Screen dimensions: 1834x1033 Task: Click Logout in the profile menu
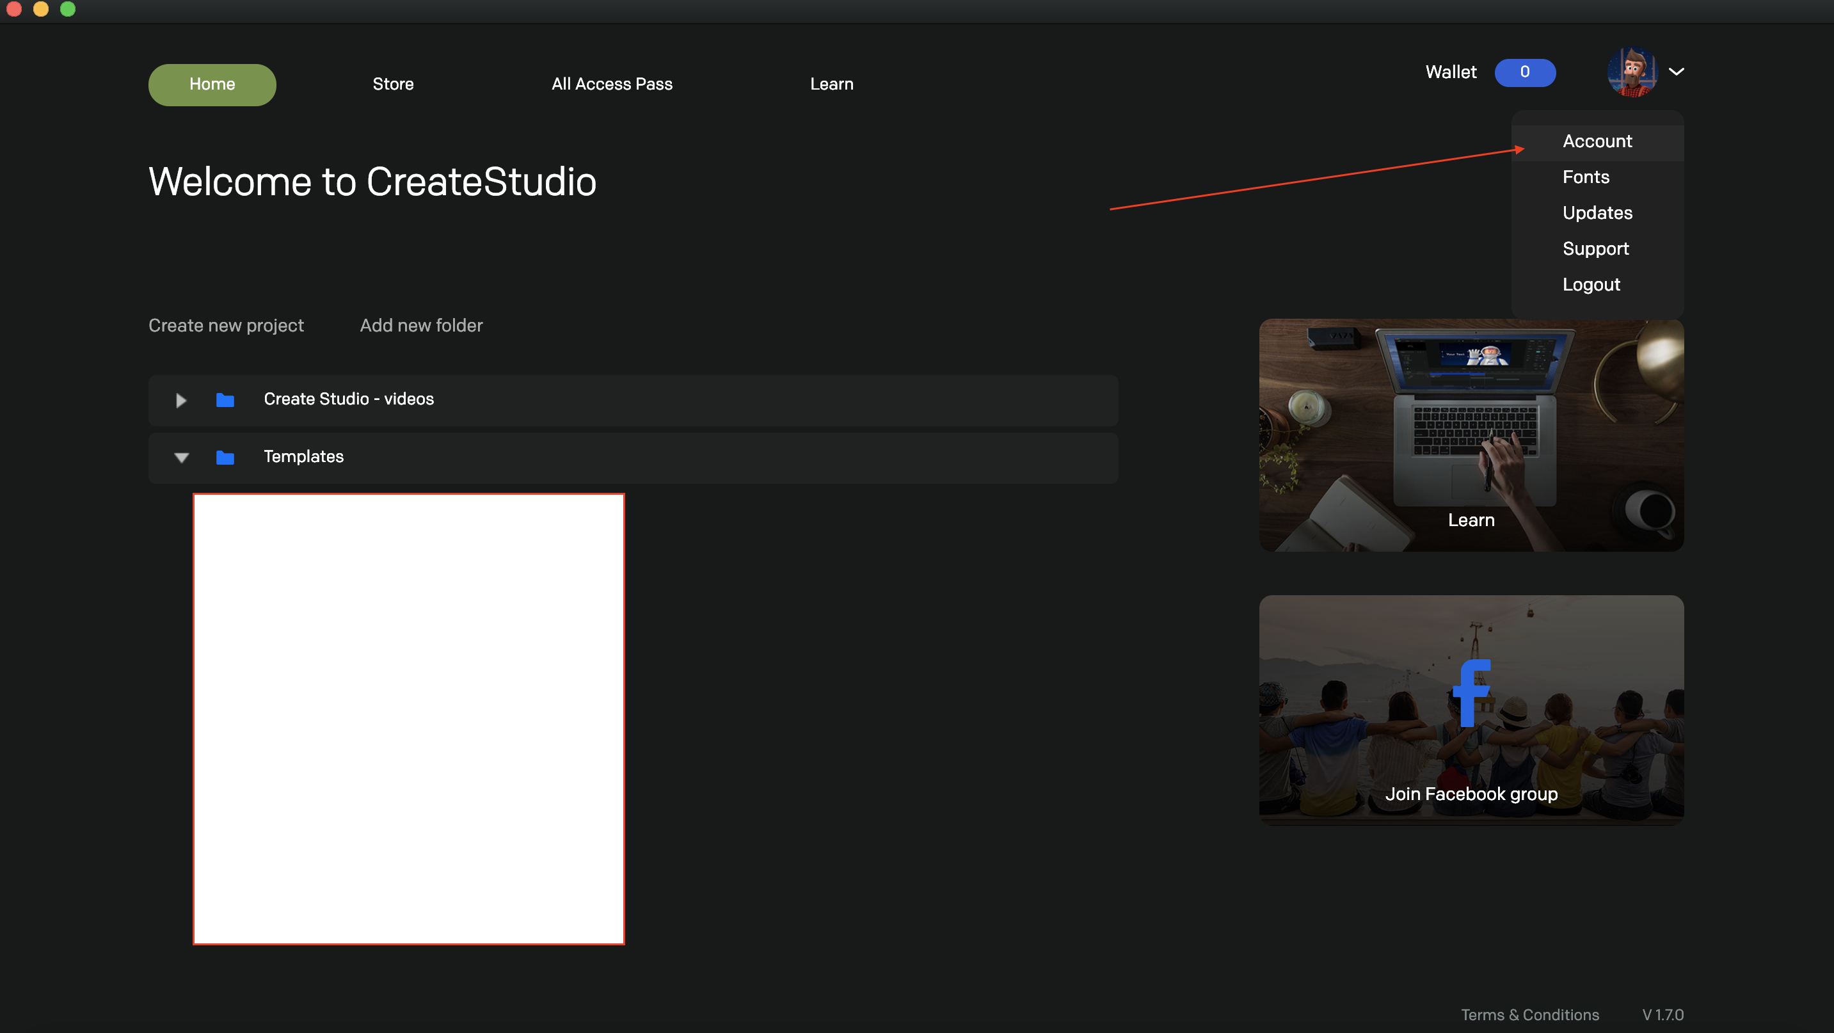[x=1591, y=285]
